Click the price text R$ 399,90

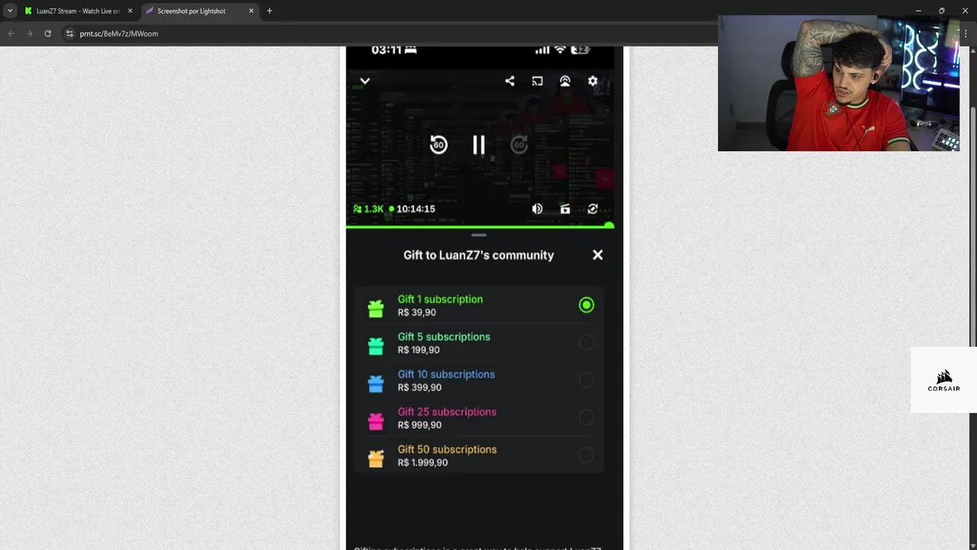click(419, 387)
